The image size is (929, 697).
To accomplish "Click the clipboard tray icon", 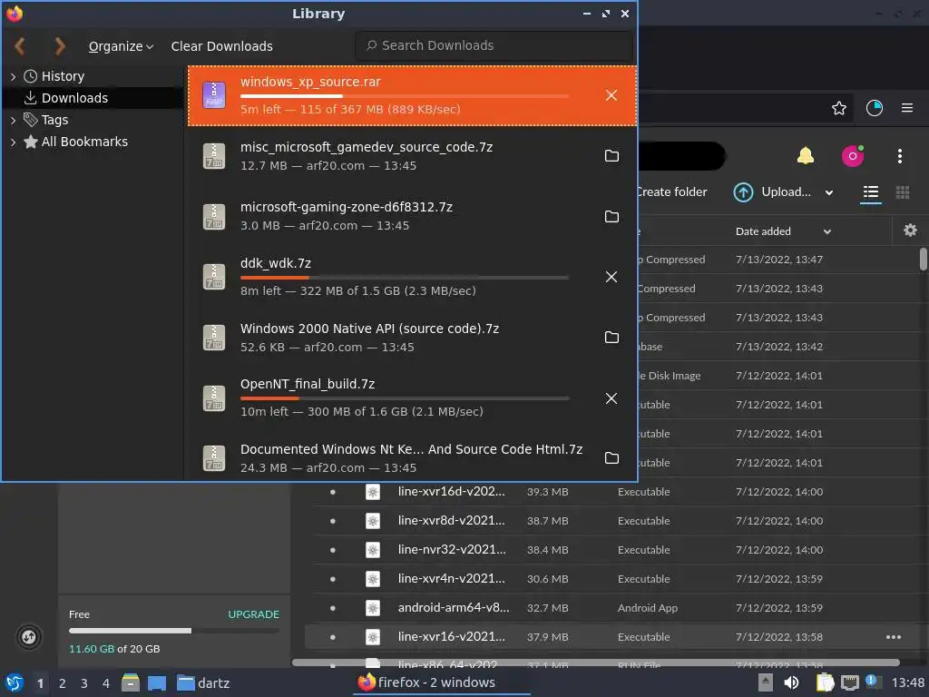I will pos(825,682).
